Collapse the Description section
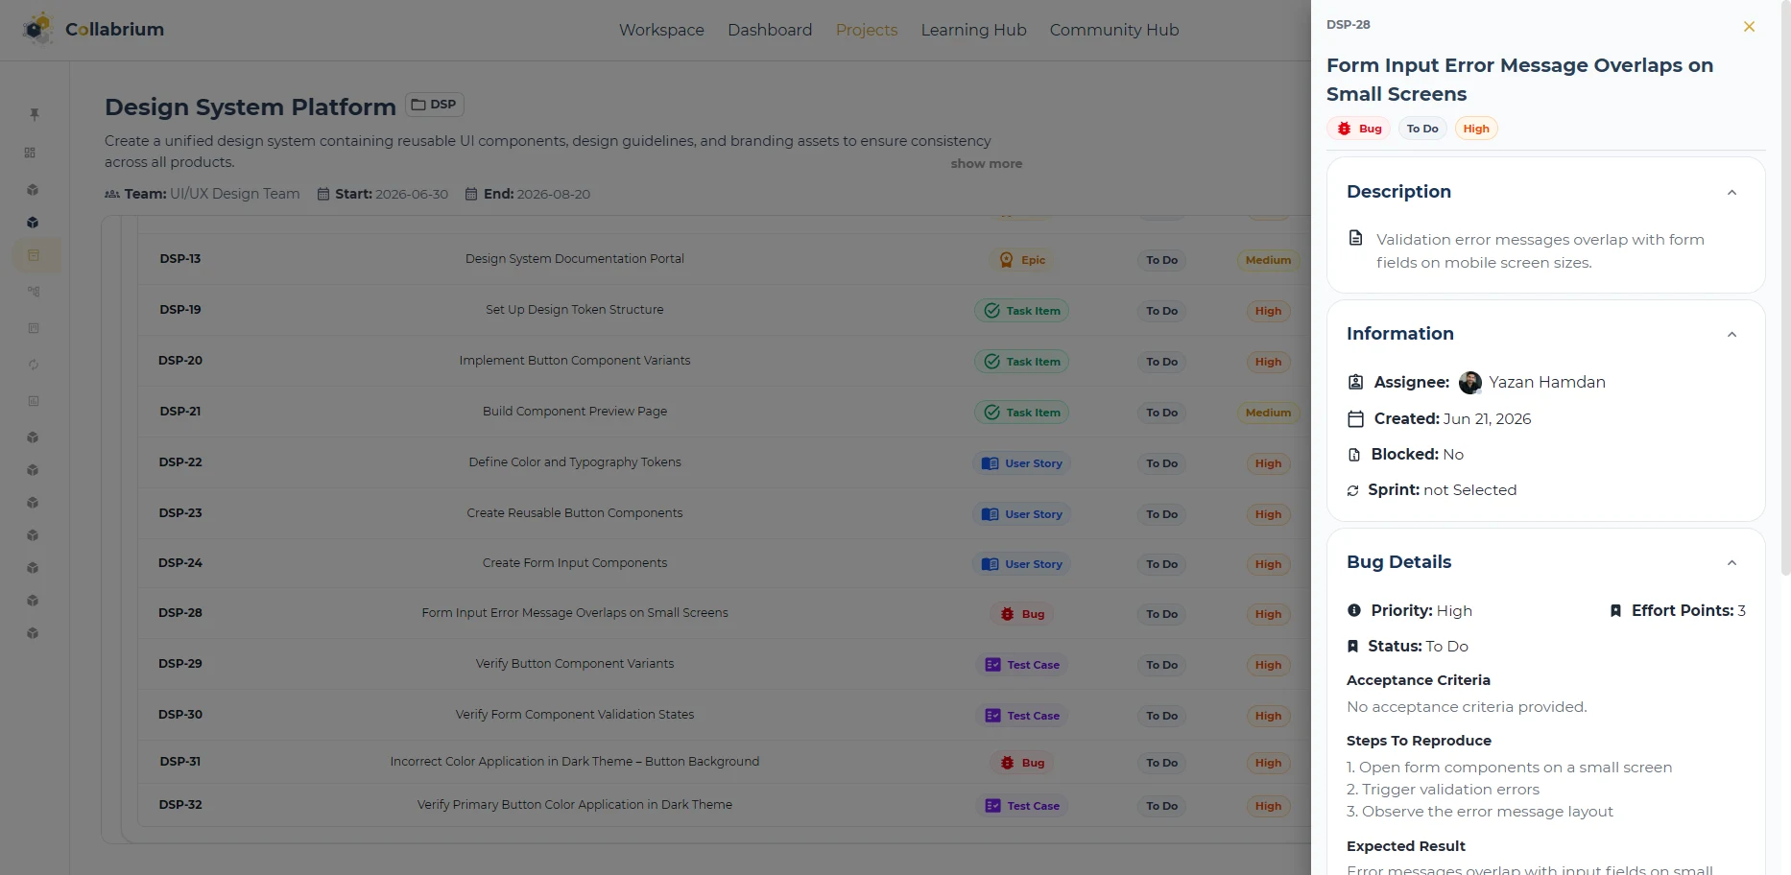 tap(1731, 193)
